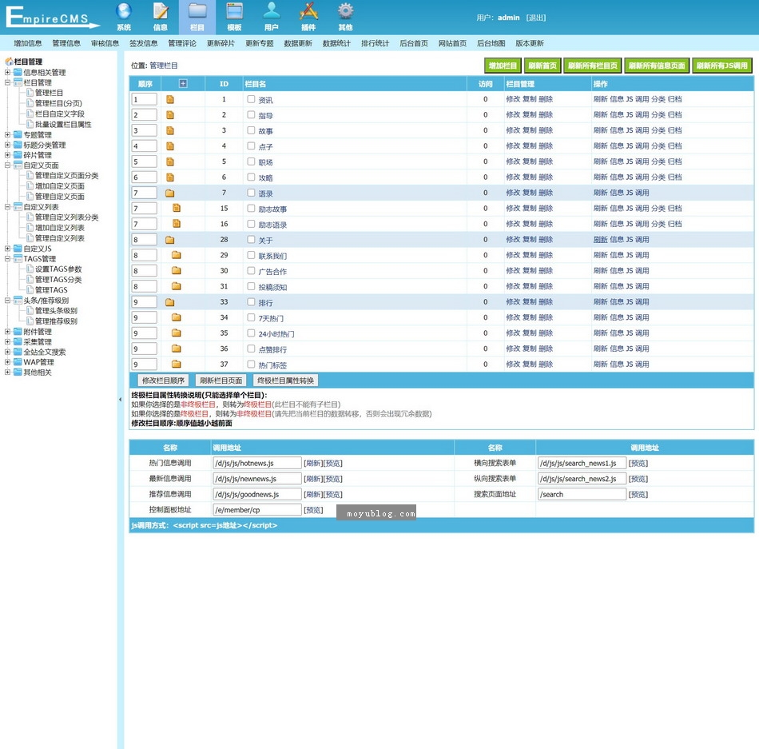Click the 终极栏目属性转换 button

285,380
